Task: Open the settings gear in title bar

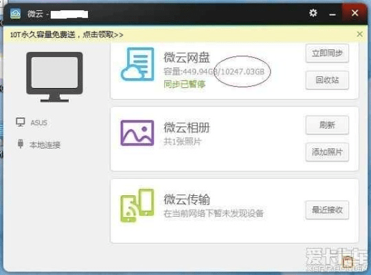Action: click(313, 13)
